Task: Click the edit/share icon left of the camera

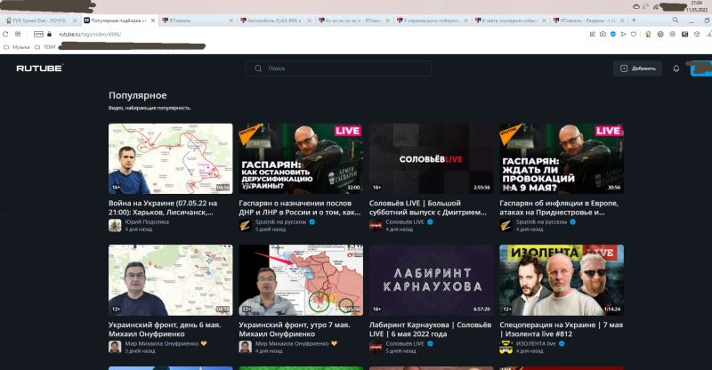Action: [x=593, y=34]
